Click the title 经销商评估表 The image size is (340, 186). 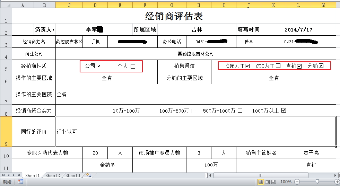[174, 16]
